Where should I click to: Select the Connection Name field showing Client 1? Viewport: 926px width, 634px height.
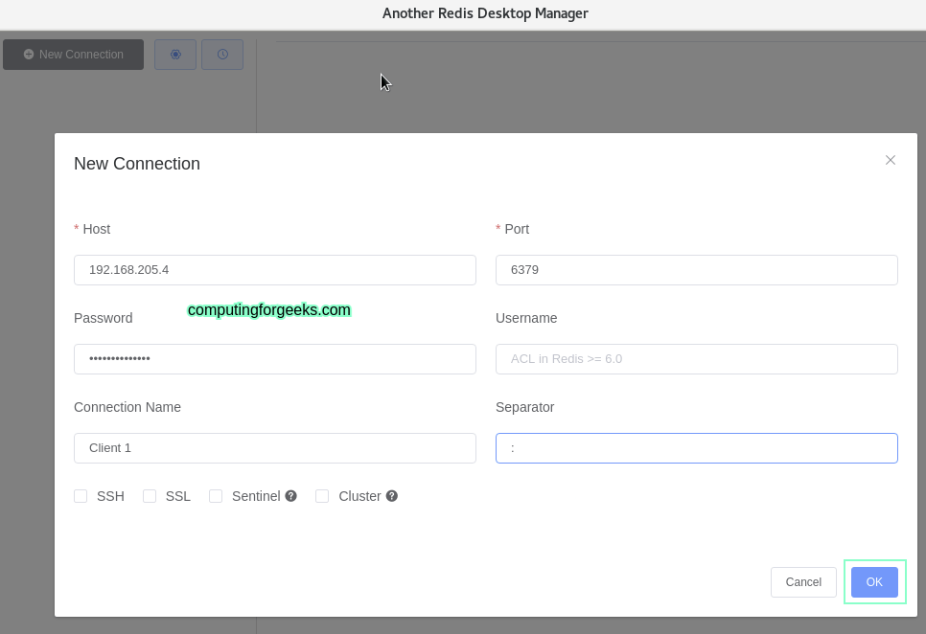click(x=275, y=448)
